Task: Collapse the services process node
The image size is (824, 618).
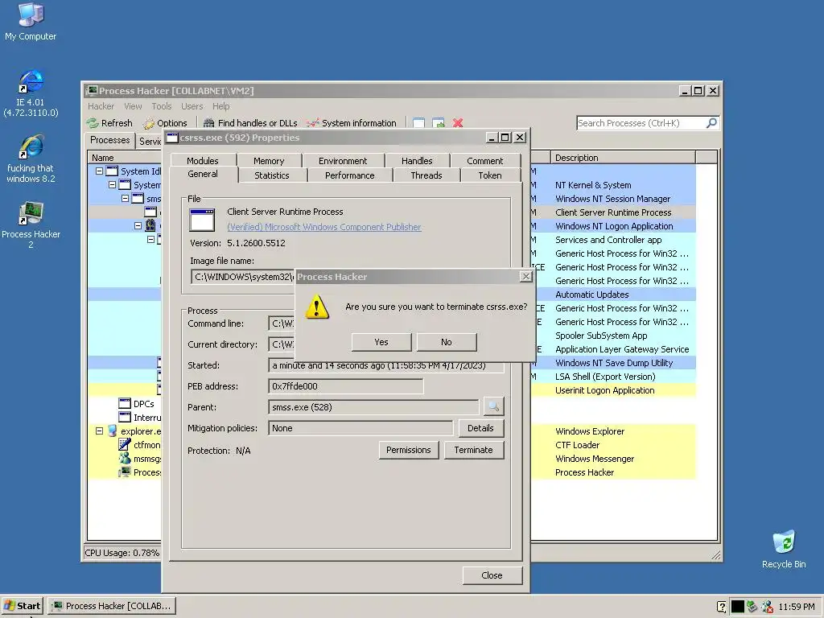Action: pyautogui.click(x=150, y=239)
